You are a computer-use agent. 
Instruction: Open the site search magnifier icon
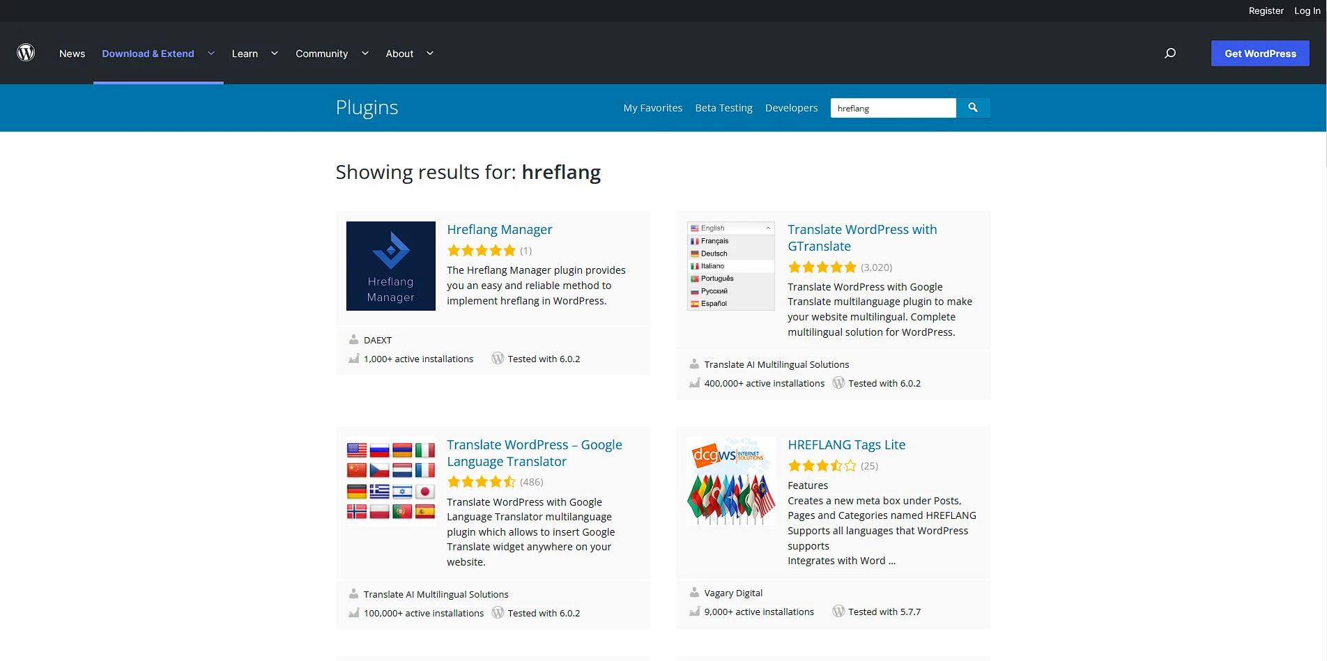(x=1170, y=53)
